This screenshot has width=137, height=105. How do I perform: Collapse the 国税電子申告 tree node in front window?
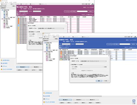point(44,43)
